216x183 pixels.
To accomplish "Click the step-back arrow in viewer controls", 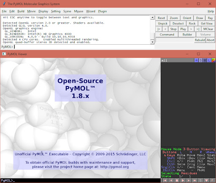I will [x=171, y=180].
